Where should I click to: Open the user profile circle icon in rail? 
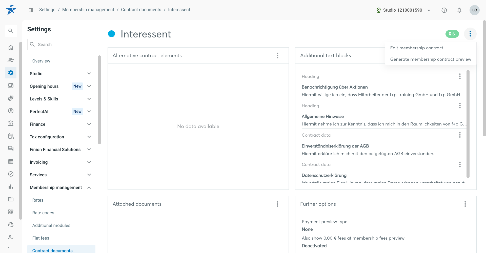[11, 111]
